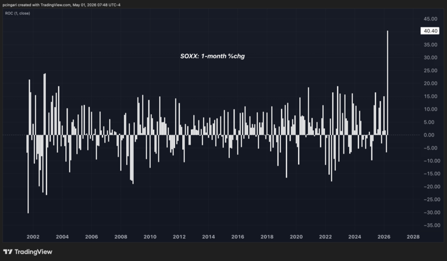This screenshot has width=447, height=261.
Task: Click the tallest bar reaching 40.40
Action: (x=388, y=83)
